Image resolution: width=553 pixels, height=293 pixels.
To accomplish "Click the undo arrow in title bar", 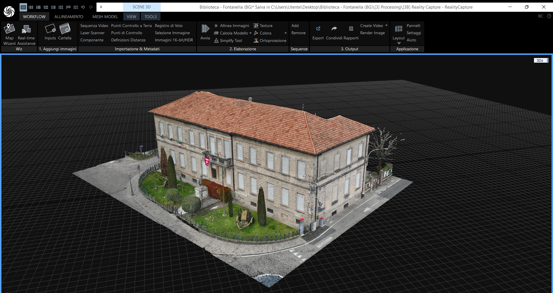I will click(83, 7).
